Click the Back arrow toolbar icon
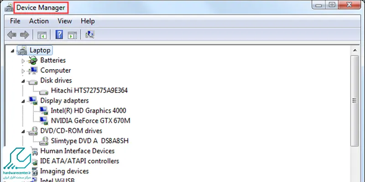 click(12, 35)
